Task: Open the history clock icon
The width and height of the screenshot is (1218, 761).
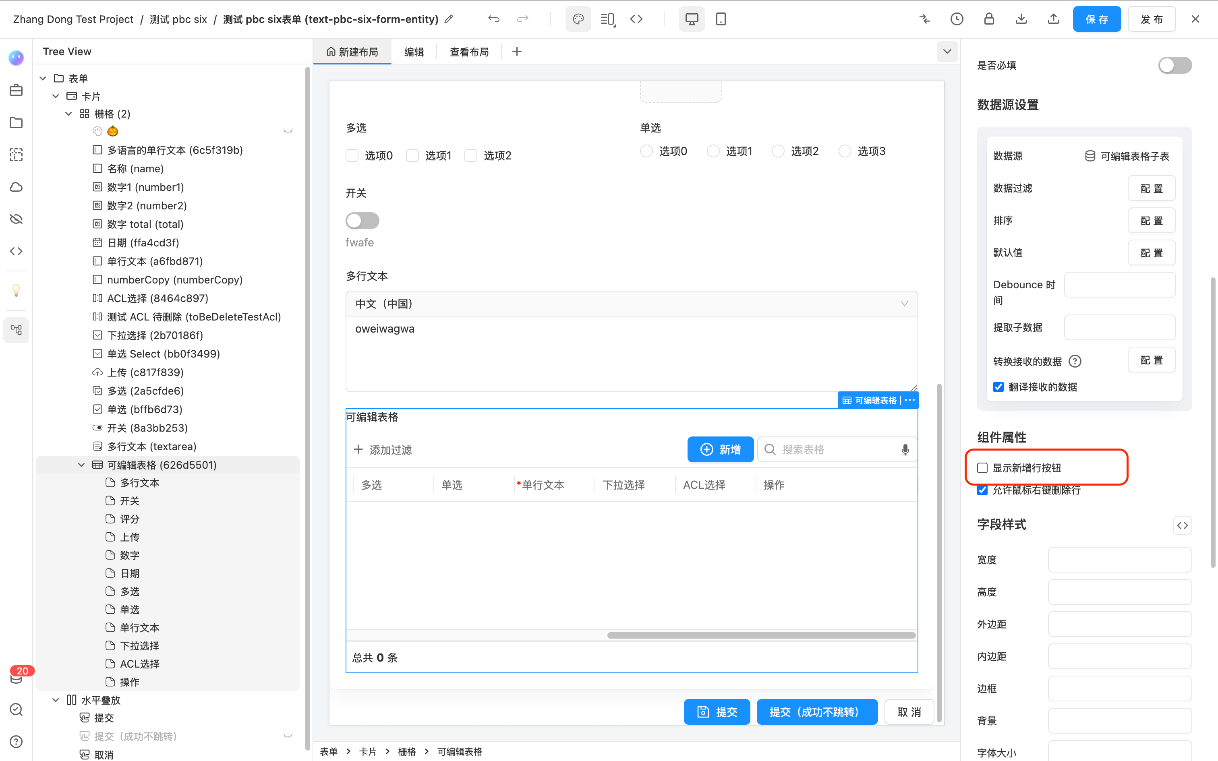Action: 957,19
